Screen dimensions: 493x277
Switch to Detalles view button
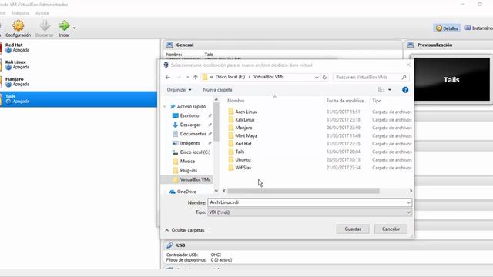[x=447, y=28]
